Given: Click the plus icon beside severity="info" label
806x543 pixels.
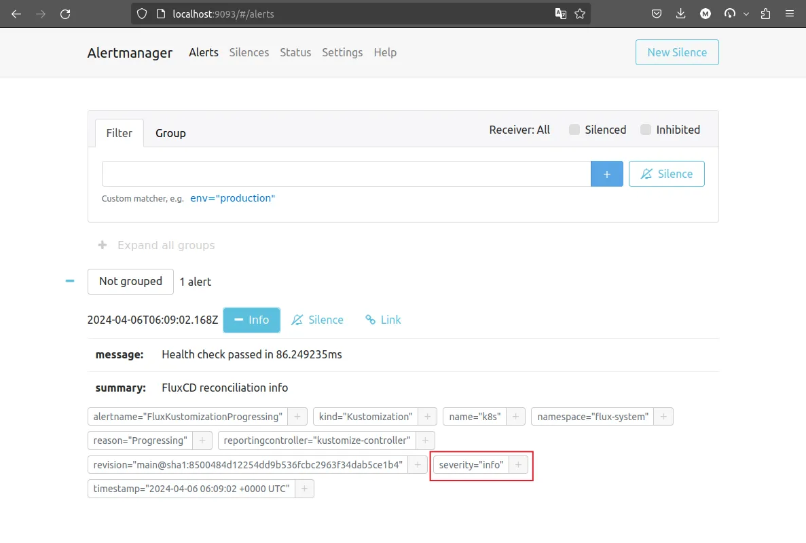Looking at the screenshot, I should coord(518,465).
